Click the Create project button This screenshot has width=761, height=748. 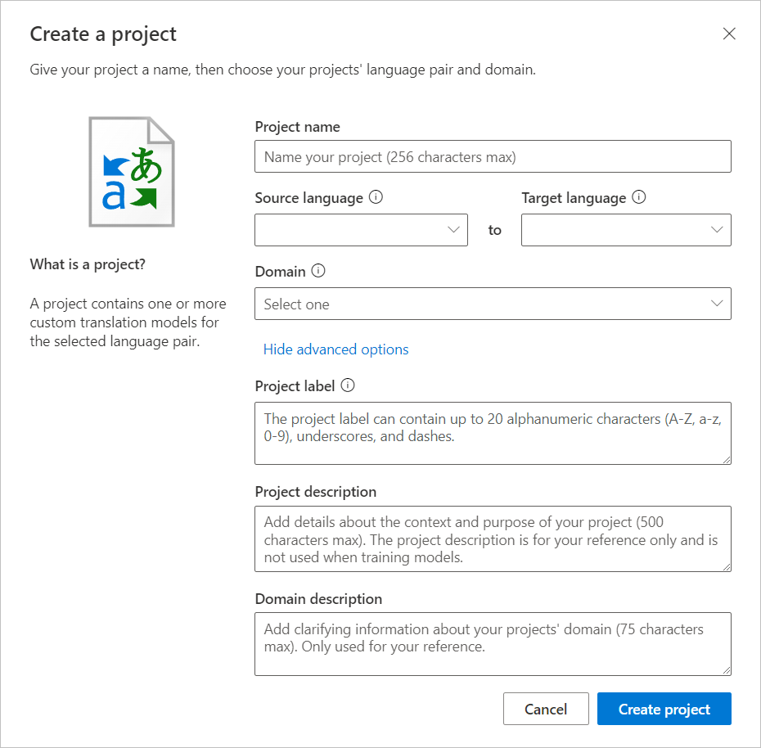(664, 709)
